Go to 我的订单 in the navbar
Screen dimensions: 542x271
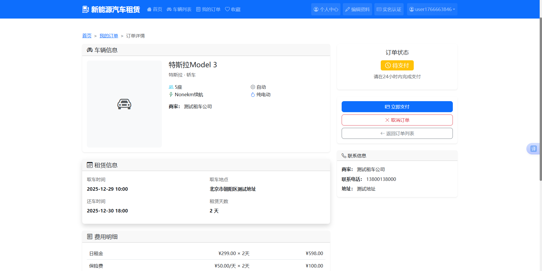208,9
